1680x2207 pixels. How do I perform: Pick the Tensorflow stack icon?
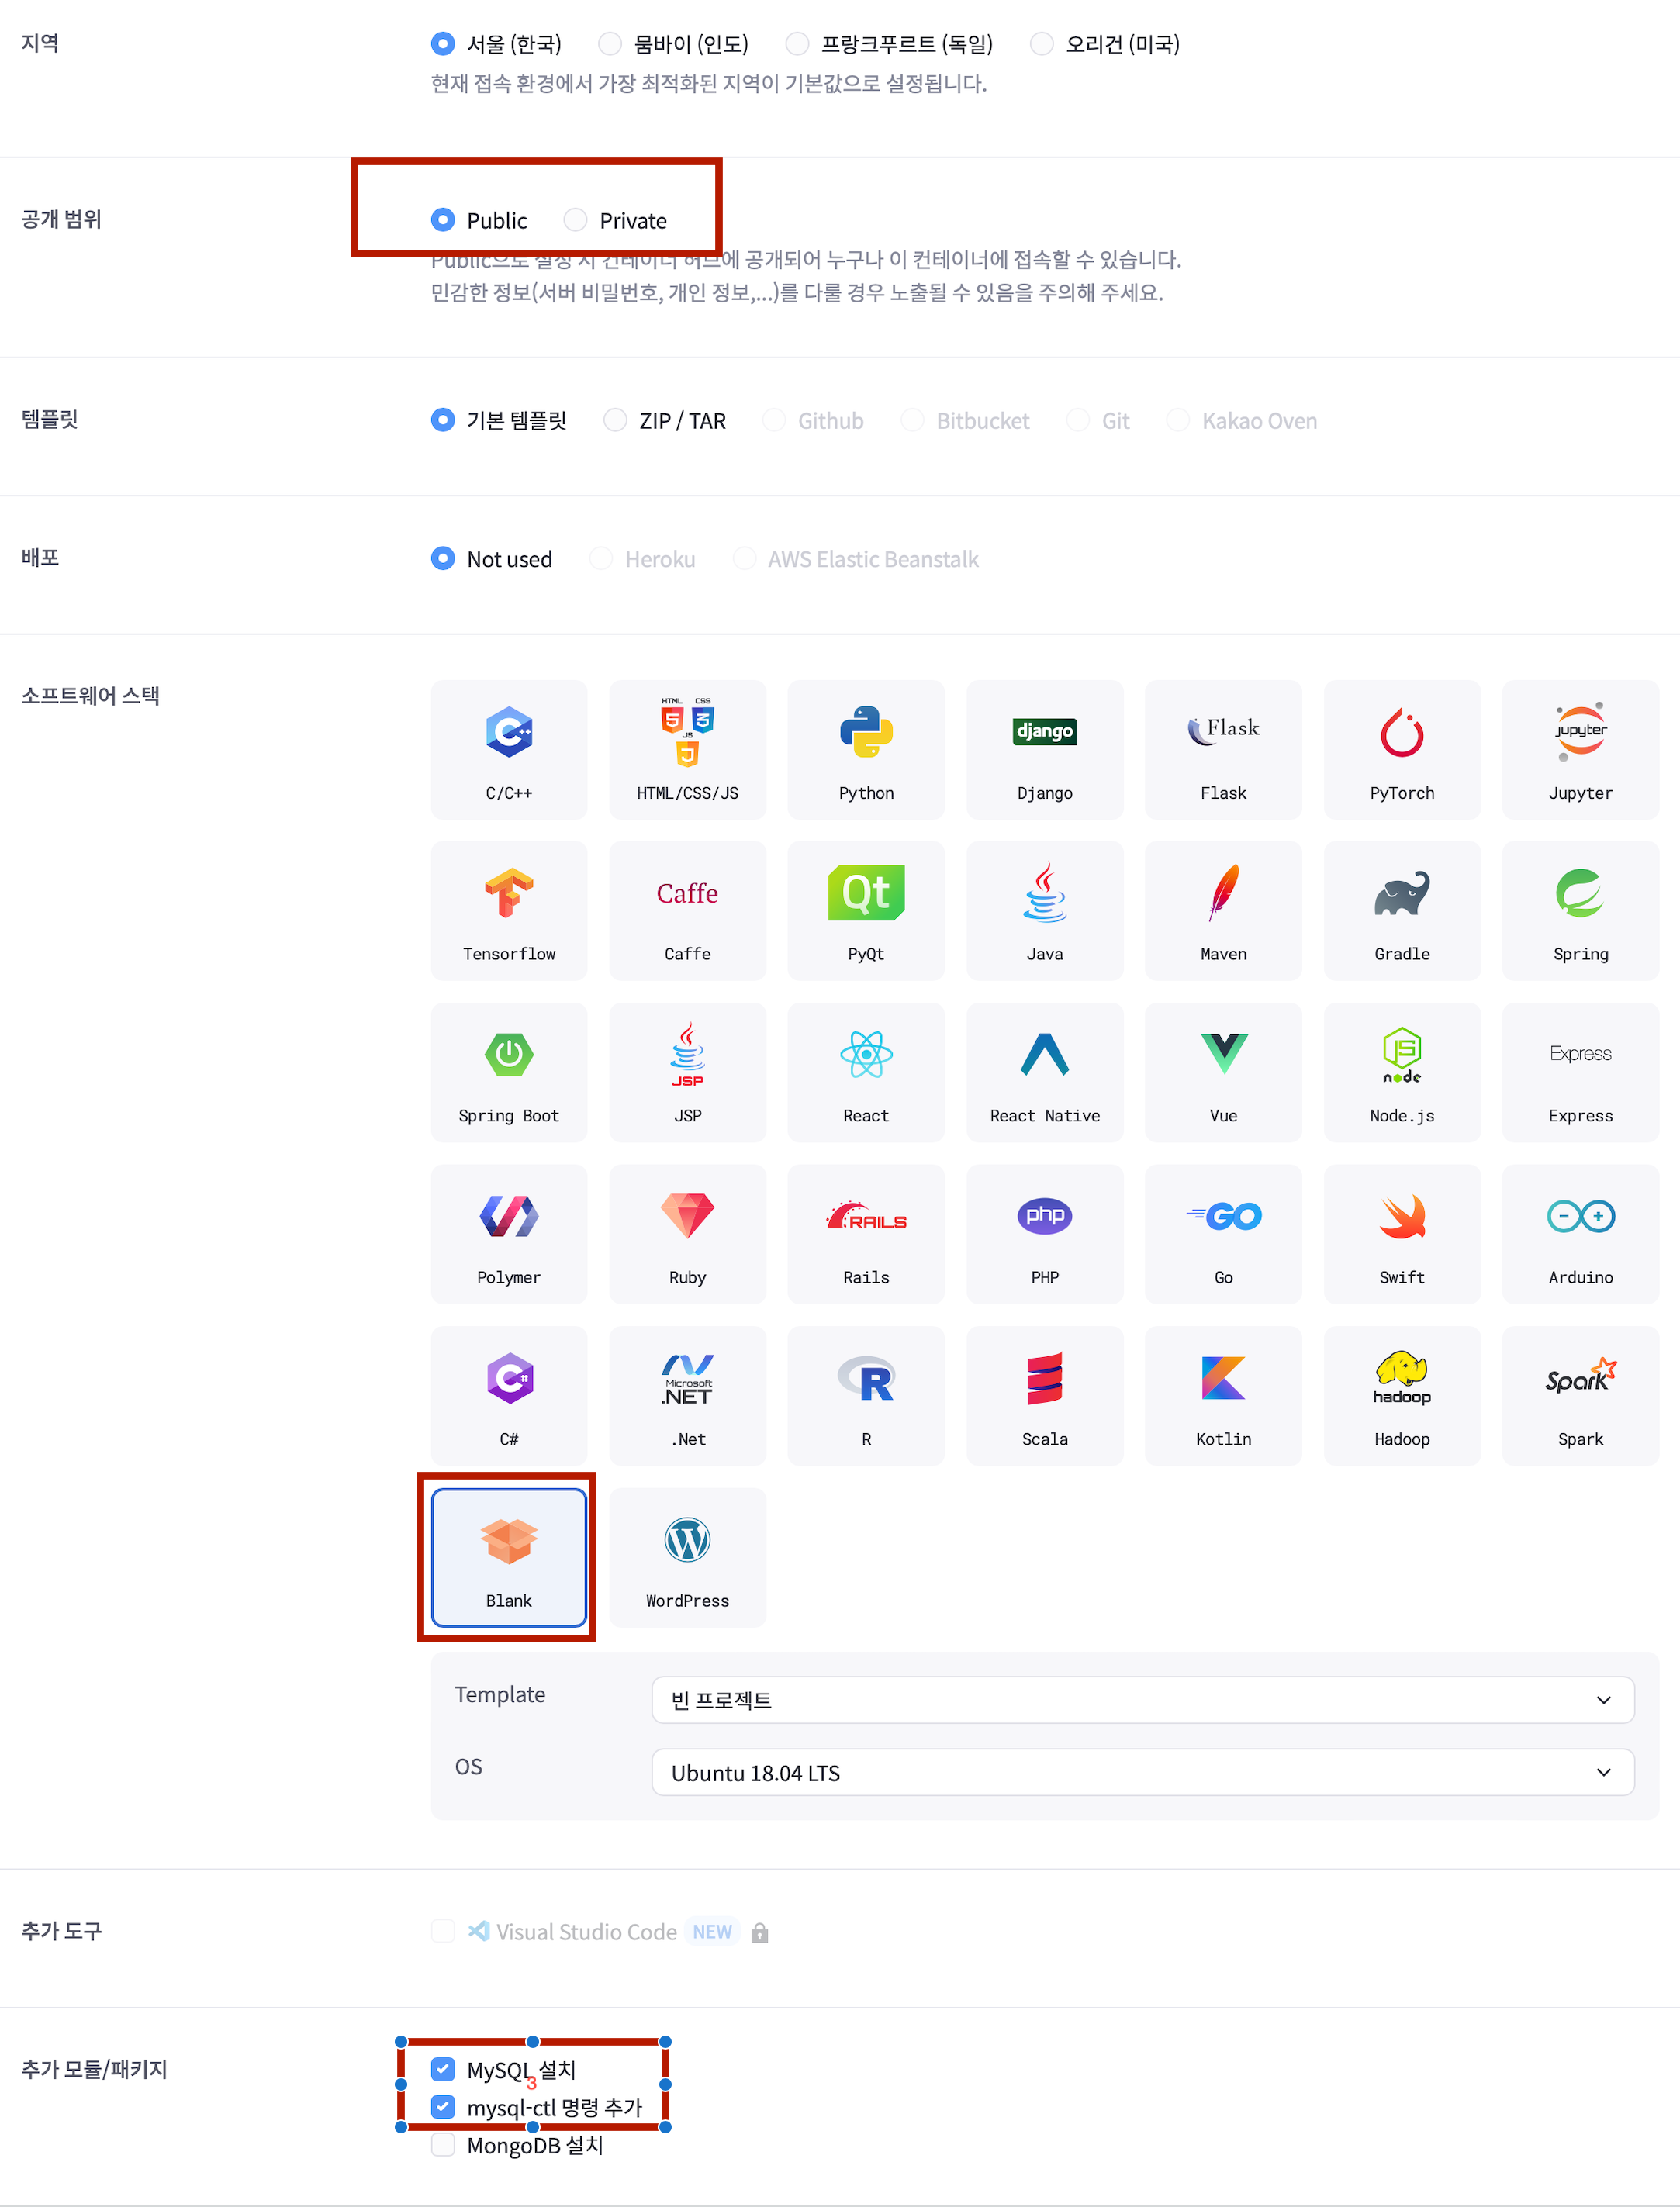pyautogui.click(x=508, y=910)
